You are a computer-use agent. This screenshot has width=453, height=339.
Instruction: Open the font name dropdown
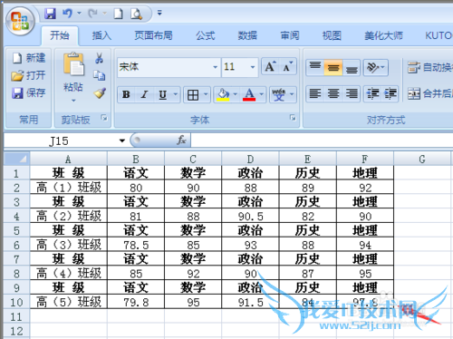click(216, 67)
